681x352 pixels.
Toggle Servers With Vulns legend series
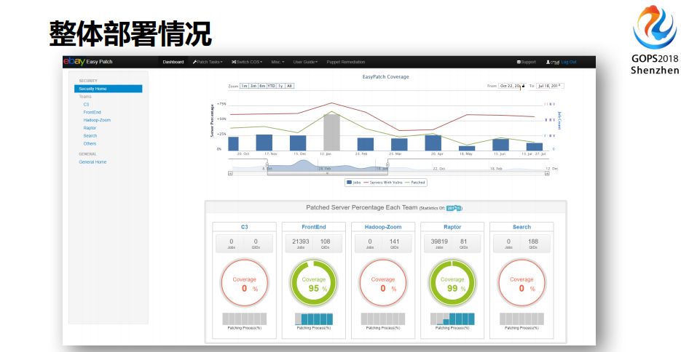pos(383,183)
